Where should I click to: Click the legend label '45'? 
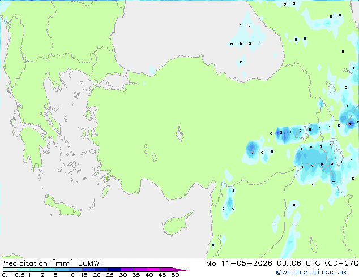(x=162, y=275)
